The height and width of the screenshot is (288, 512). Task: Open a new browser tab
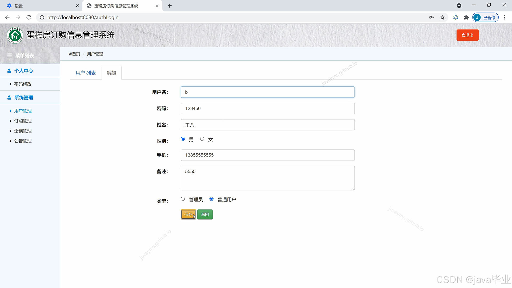[170, 6]
